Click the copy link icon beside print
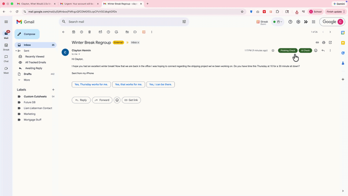 pyautogui.click(x=317, y=42)
